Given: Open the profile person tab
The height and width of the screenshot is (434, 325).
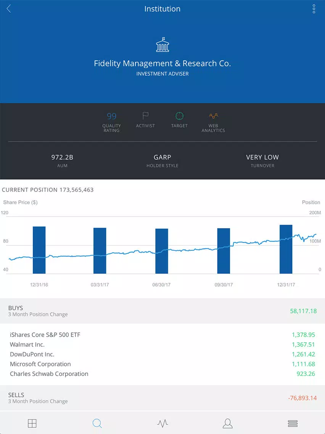Looking at the screenshot, I should click(227, 423).
